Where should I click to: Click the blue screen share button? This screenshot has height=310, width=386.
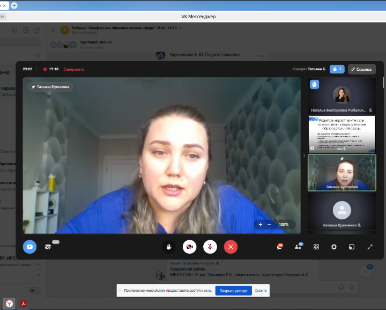point(29,247)
